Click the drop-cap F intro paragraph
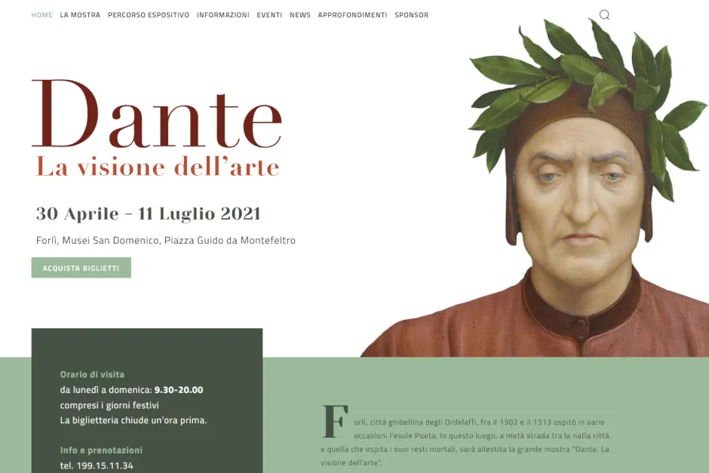Screen dimensions: 709x473 click(x=465, y=435)
